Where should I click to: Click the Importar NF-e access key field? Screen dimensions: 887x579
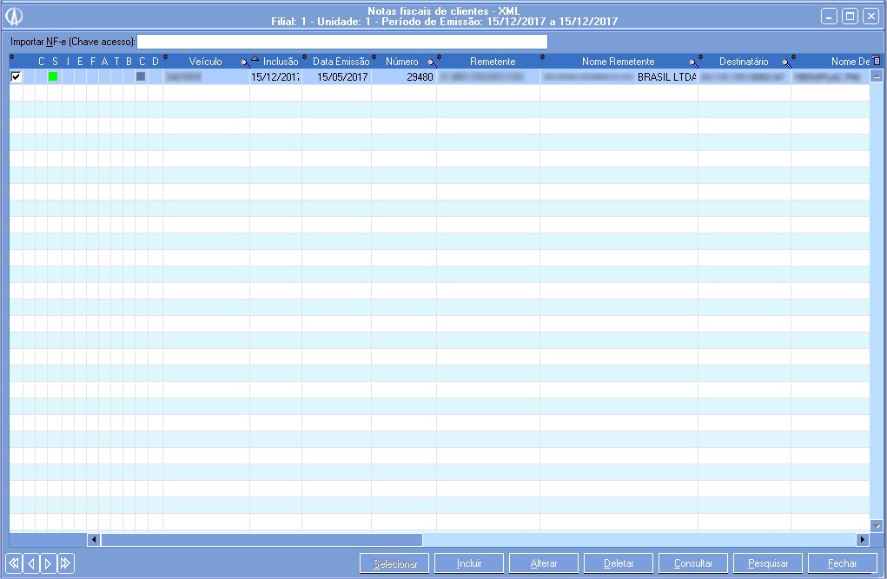[x=342, y=42]
